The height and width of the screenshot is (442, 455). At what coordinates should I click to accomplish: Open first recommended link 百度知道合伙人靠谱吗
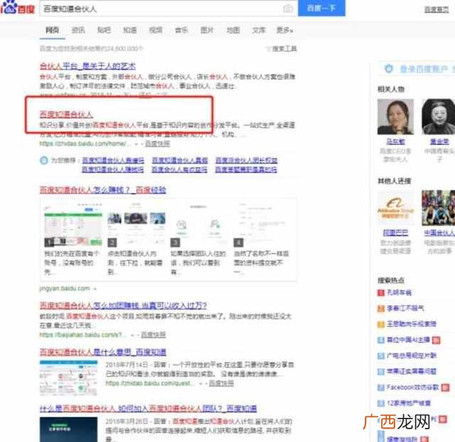pos(113,160)
